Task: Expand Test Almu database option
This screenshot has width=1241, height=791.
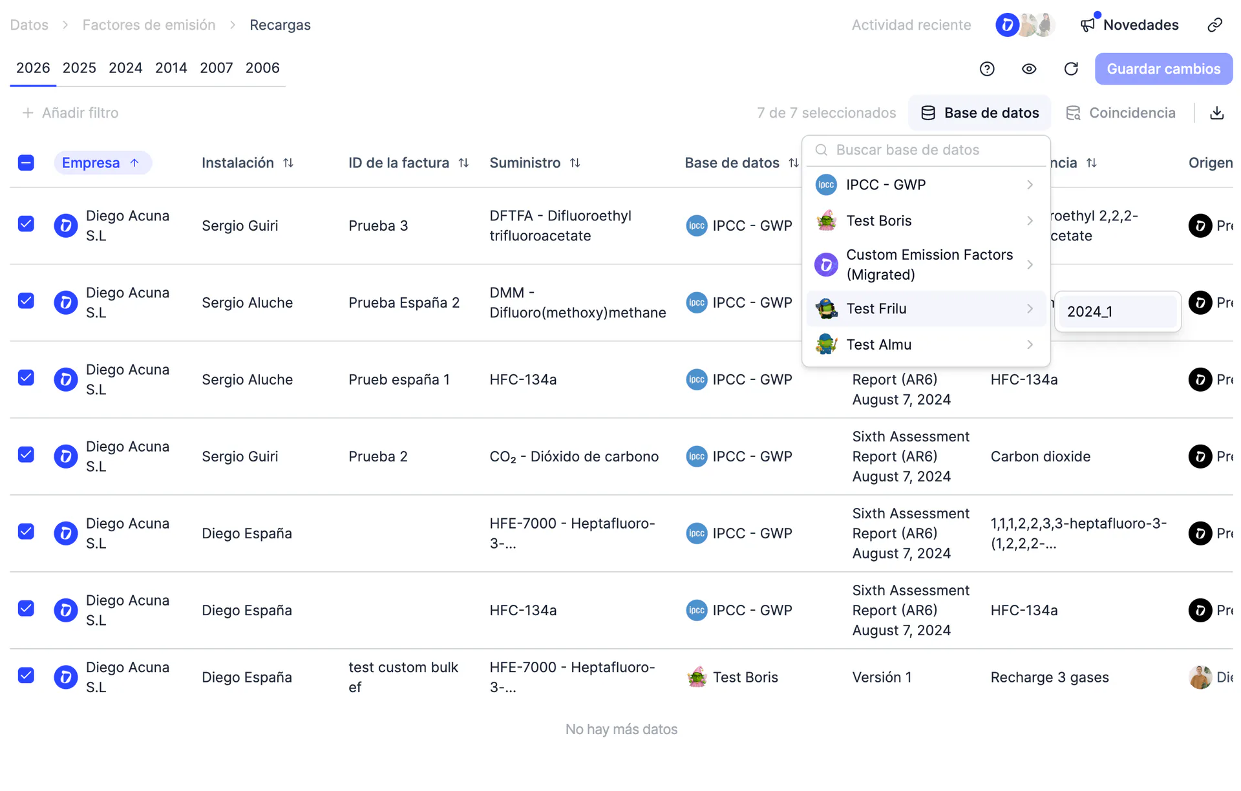Action: pyautogui.click(x=926, y=345)
